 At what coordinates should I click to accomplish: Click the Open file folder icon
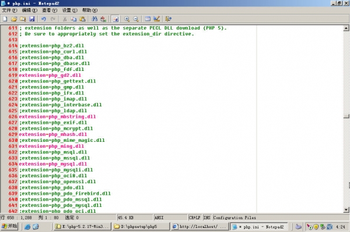point(14,19)
